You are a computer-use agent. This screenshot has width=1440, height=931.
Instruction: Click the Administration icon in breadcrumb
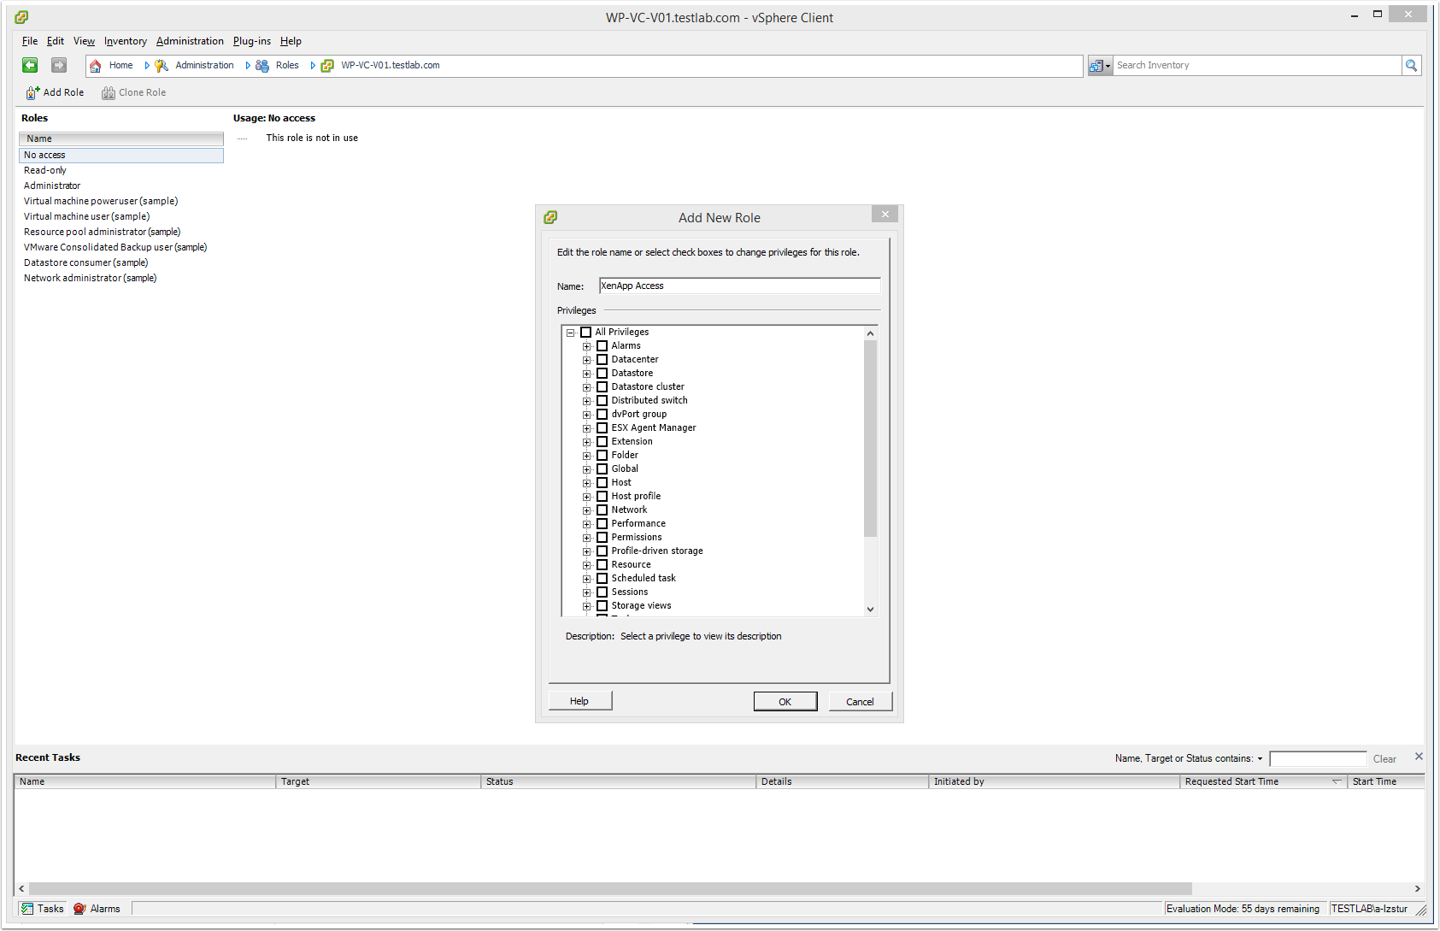[162, 66]
